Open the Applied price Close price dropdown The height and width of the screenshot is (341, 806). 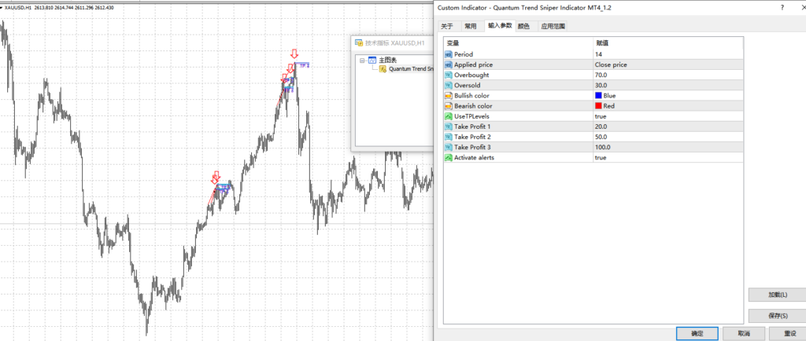coord(611,64)
